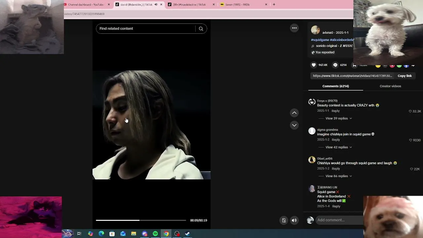
Task: Open the a4xna0 username link
Action: click(328, 33)
